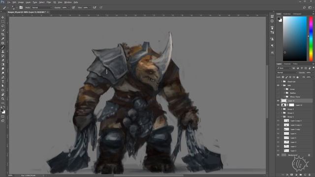Switch to the Swatches tab
The width and height of the screenshot is (315, 177).
click(287, 14)
